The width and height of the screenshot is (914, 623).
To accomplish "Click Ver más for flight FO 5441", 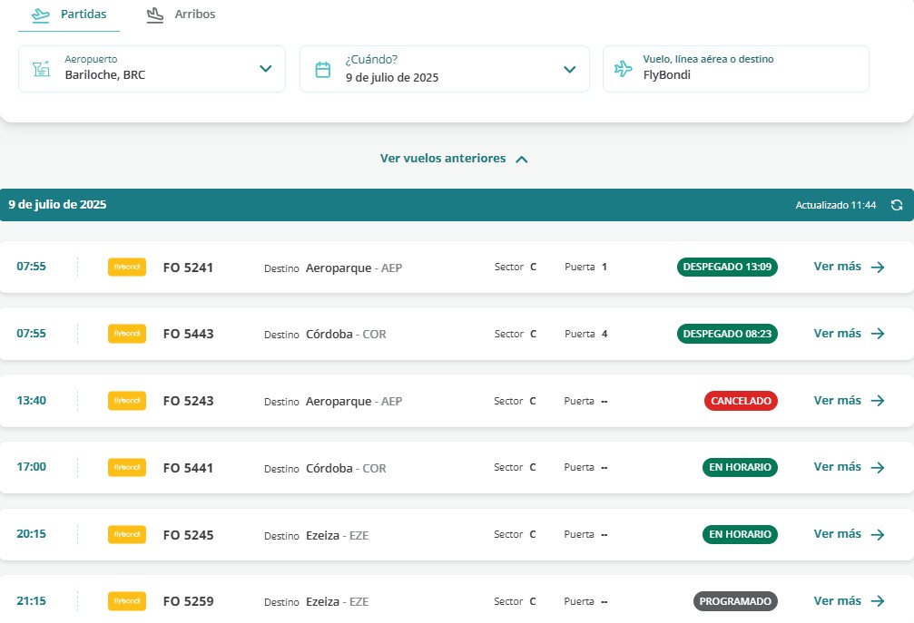I will (x=838, y=467).
